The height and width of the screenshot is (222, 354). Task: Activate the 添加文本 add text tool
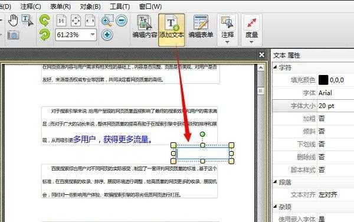[x=172, y=30]
